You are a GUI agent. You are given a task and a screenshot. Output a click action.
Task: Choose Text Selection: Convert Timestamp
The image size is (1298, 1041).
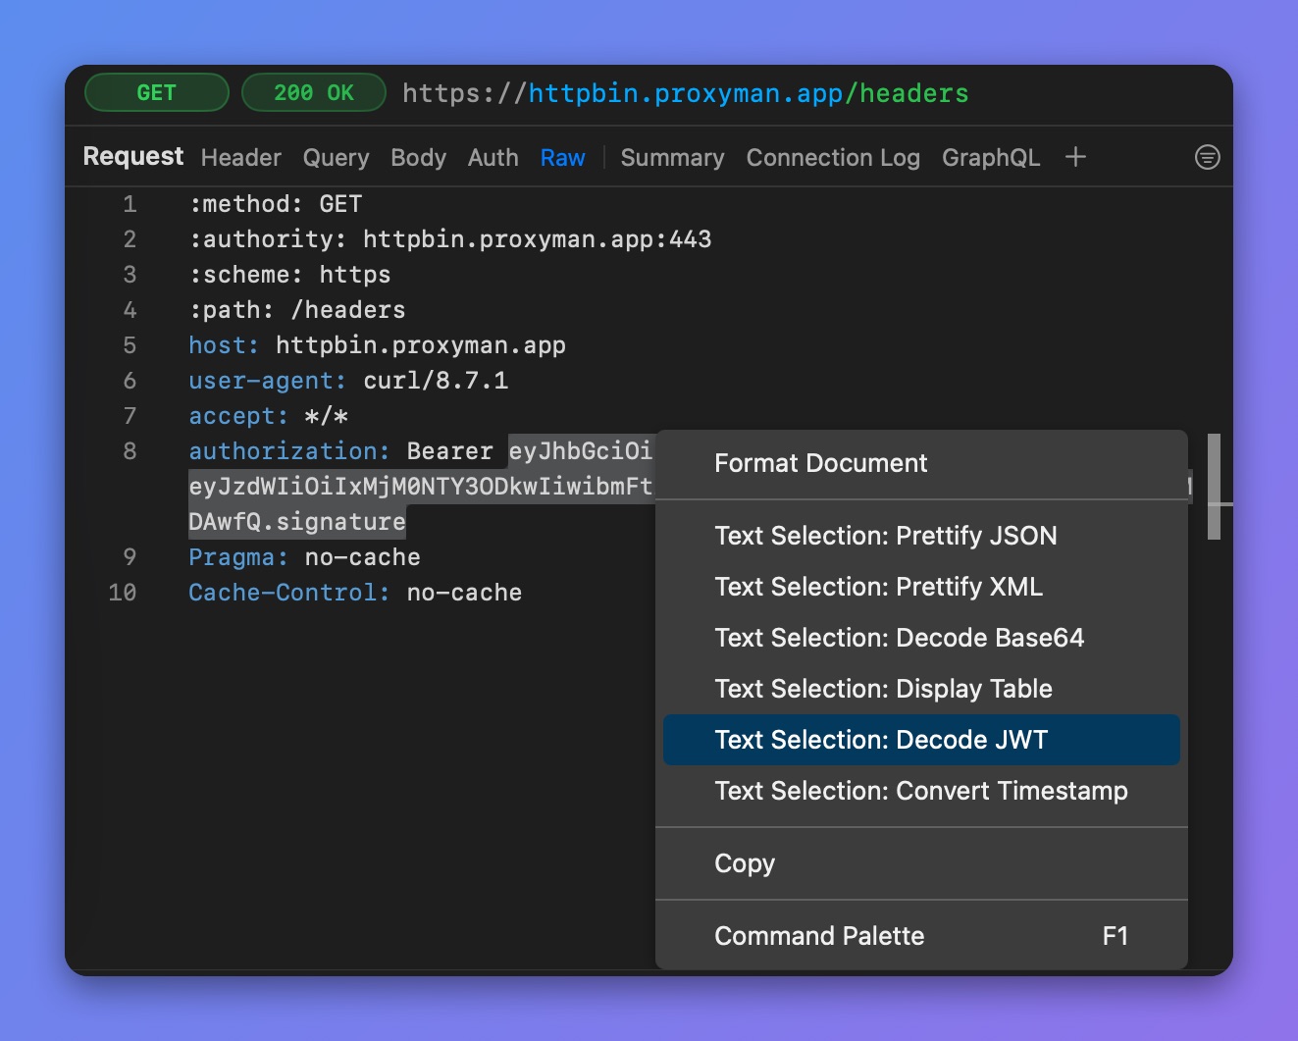(x=921, y=791)
